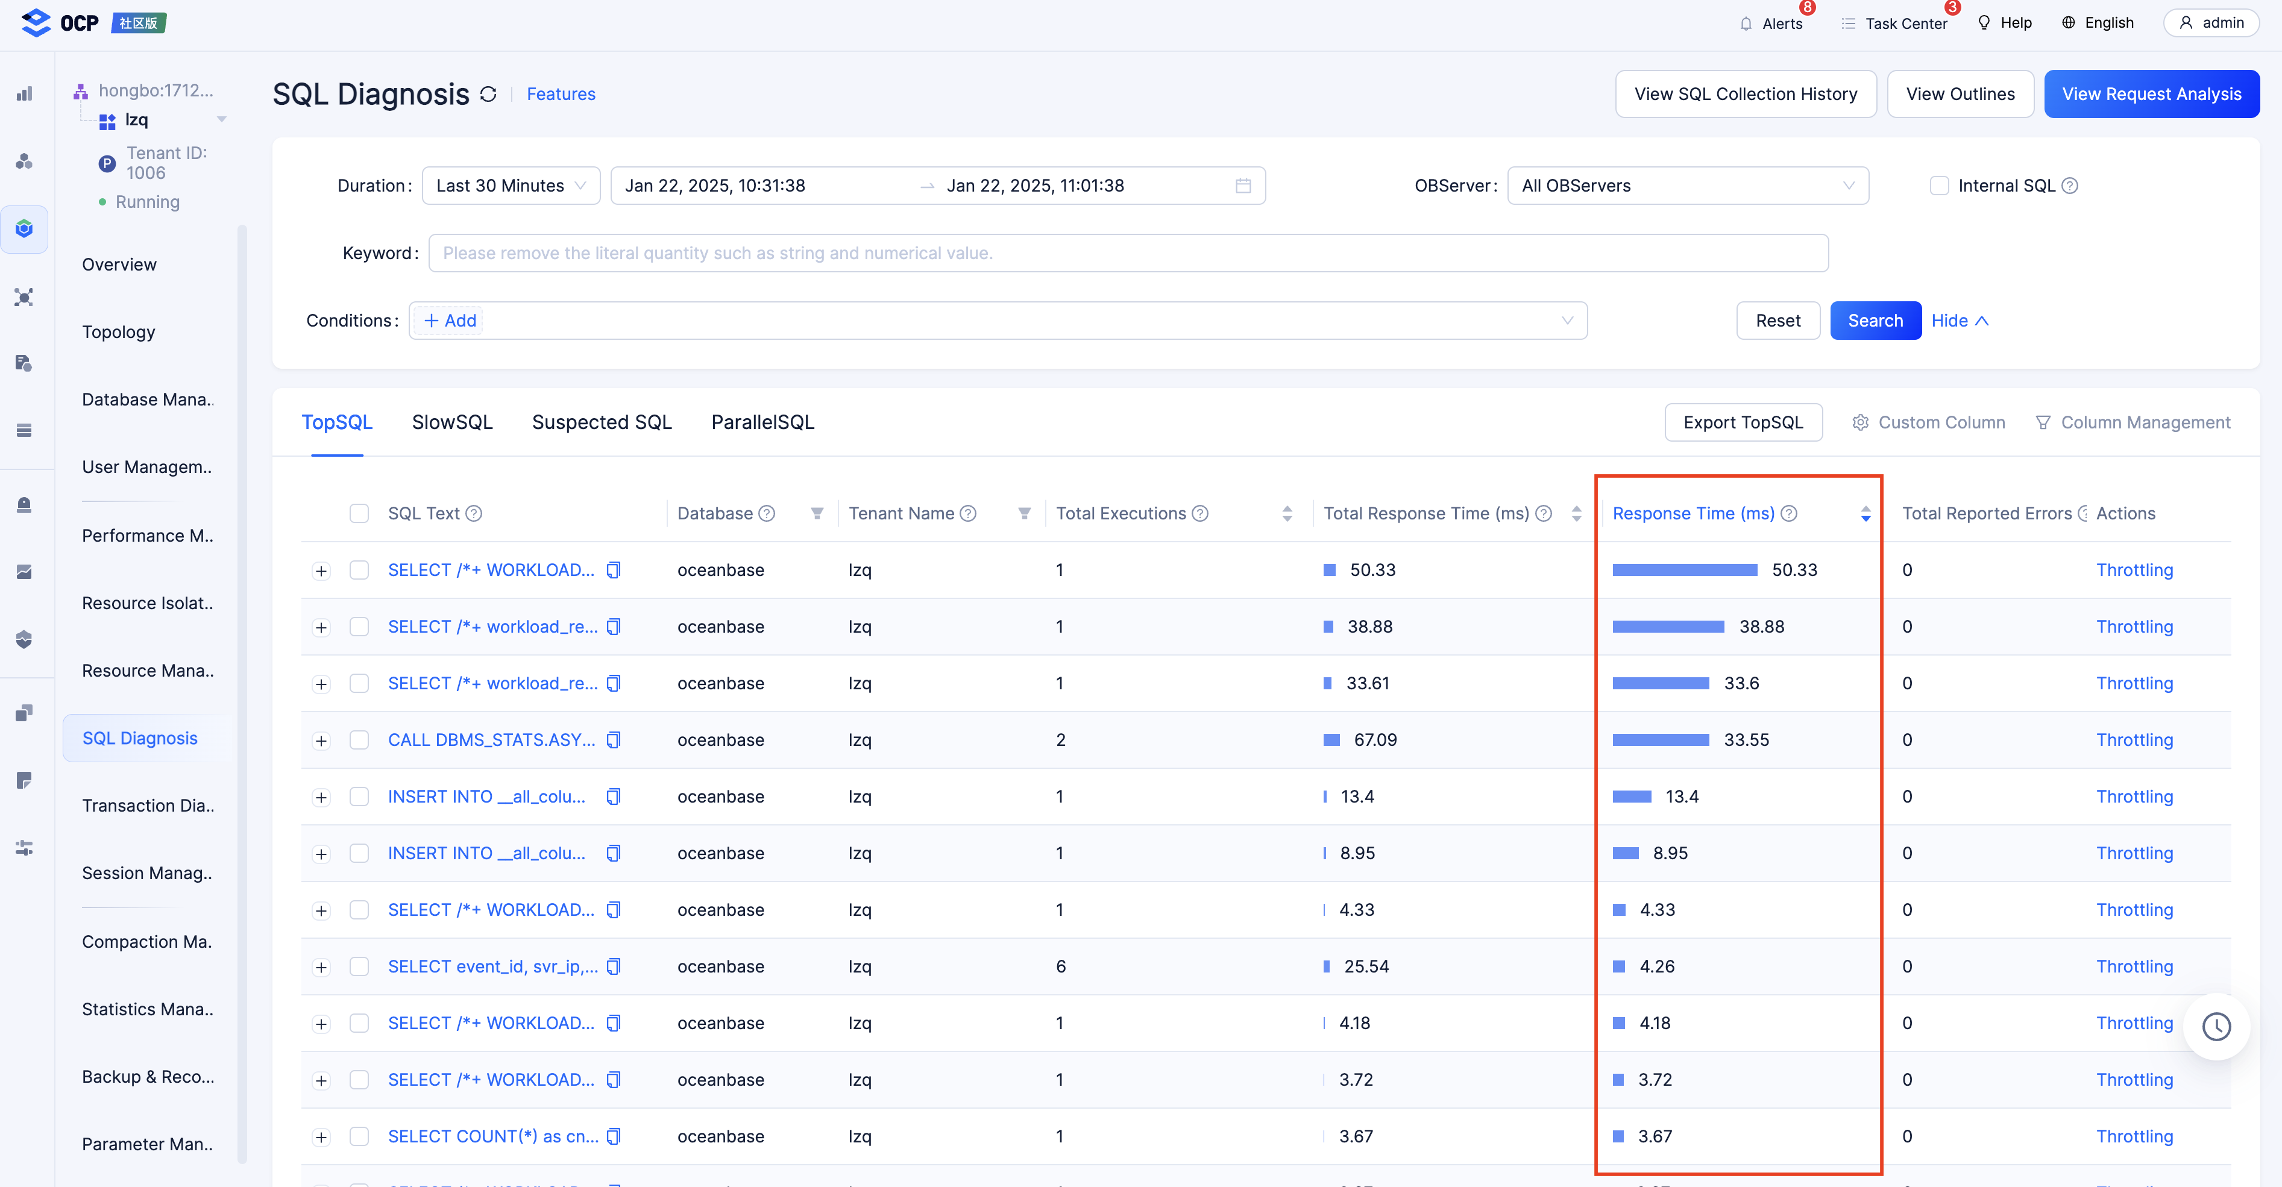Image resolution: width=2282 pixels, height=1187 pixels.
Task: Open the Duration Last 30 Minutes dropdown
Action: tap(511, 186)
